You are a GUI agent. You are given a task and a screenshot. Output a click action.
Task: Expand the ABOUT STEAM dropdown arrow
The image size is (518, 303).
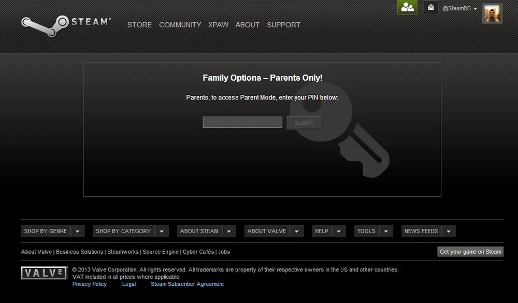[x=229, y=232]
